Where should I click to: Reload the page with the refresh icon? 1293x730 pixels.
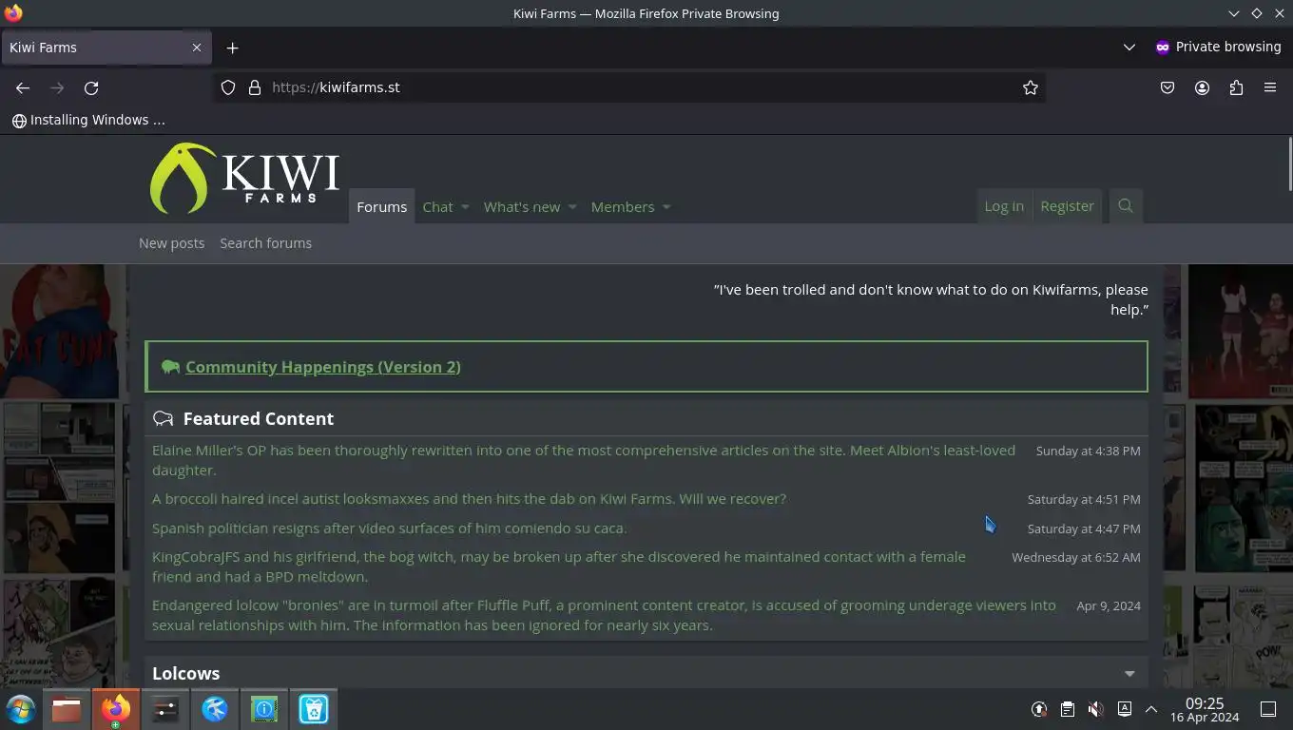click(x=91, y=87)
